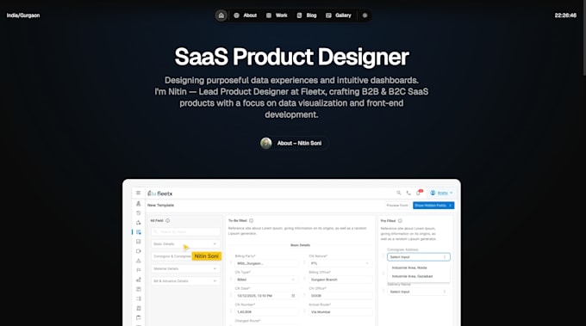The height and width of the screenshot is (326, 586).
Task: Click the Billing Party input field
Action: 266,263
